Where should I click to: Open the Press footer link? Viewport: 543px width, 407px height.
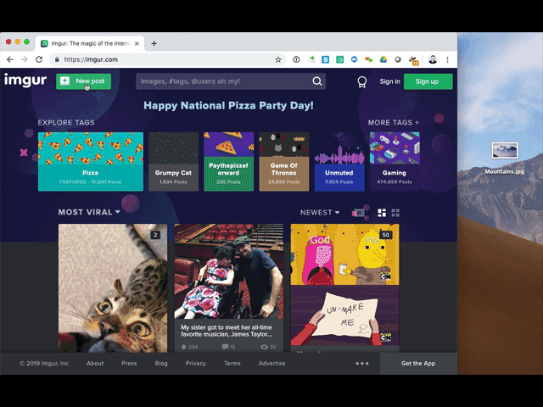129,364
